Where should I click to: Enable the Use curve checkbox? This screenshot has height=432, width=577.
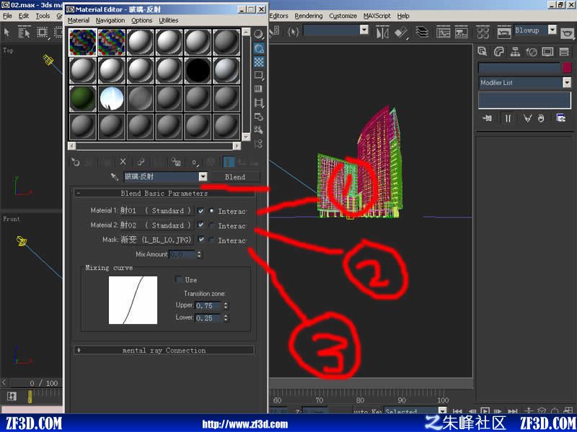coord(179,279)
